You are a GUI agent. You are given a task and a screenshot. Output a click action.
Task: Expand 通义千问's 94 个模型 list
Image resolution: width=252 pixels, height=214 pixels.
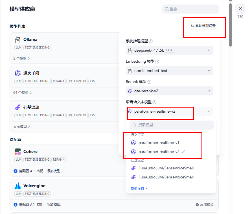22,93
